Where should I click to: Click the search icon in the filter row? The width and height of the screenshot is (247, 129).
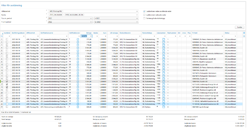point(2,36)
